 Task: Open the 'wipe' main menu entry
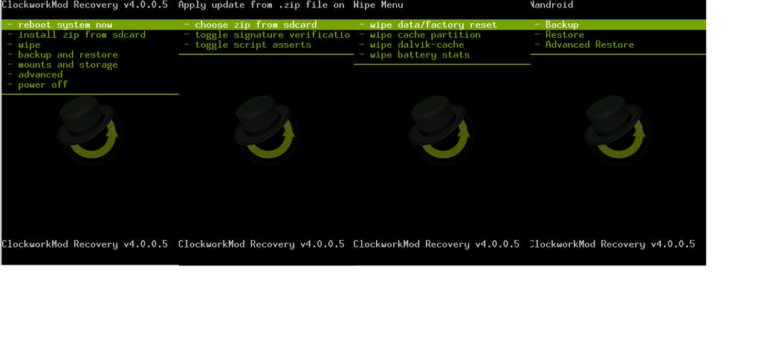pyautogui.click(x=29, y=45)
